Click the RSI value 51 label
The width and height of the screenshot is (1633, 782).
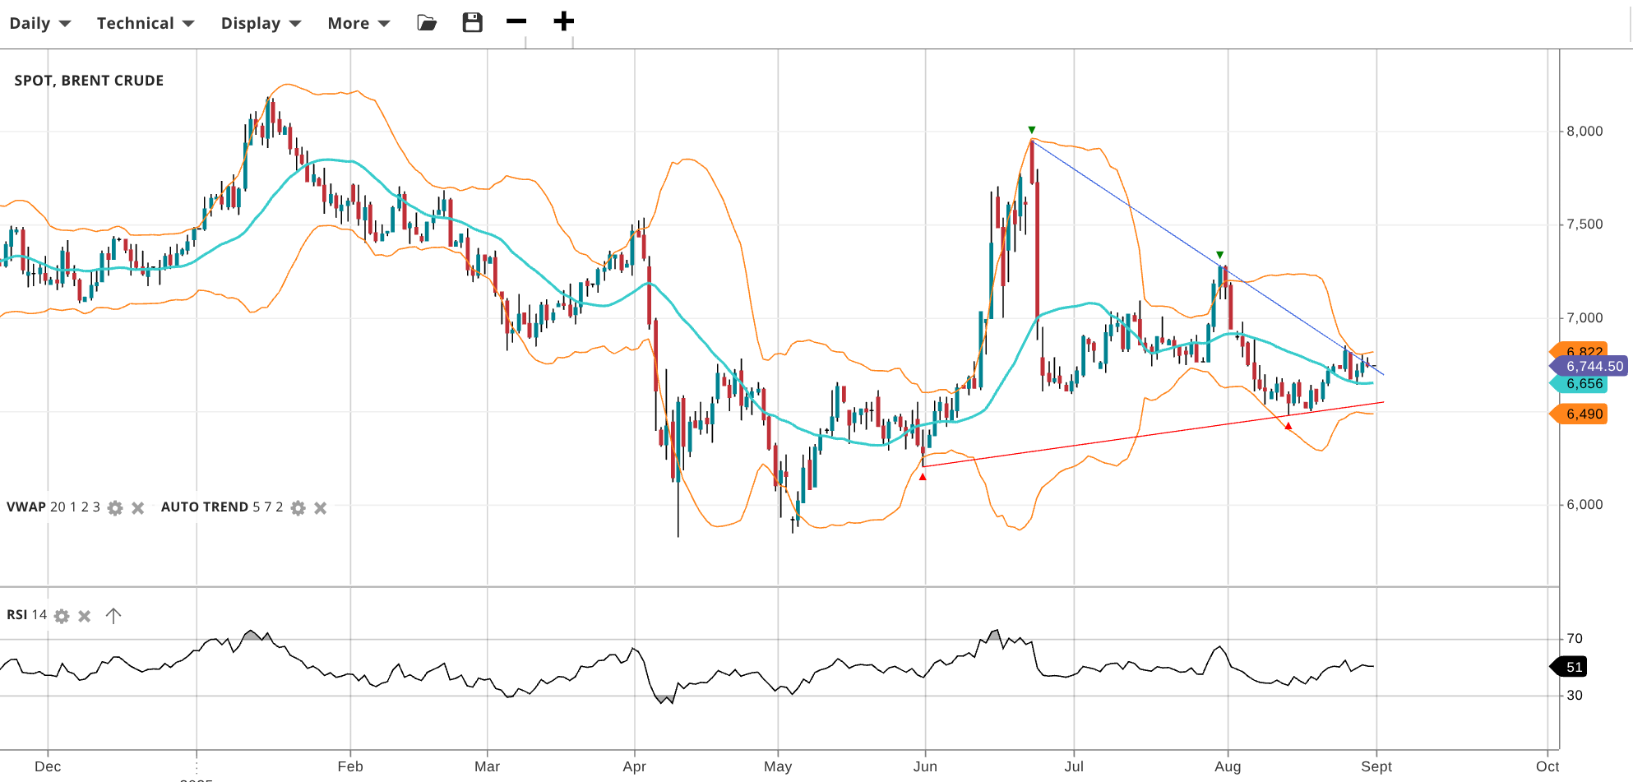[1573, 667]
